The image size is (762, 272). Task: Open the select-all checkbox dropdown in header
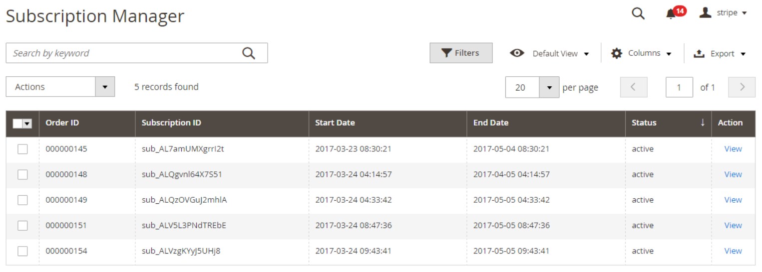click(x=27, y=124)
